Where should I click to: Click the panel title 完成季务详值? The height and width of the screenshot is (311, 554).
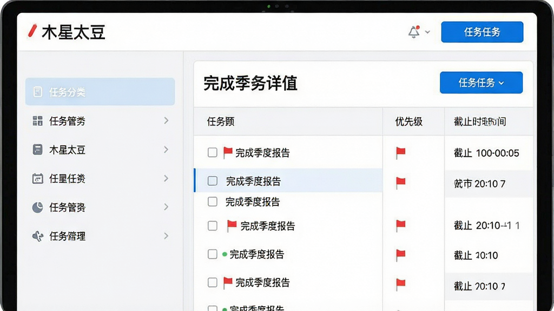250,84
